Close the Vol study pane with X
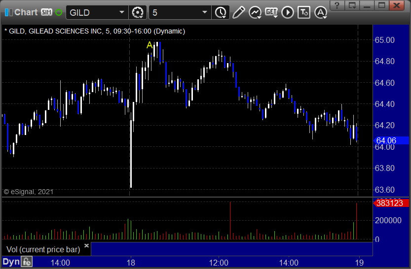 (x=86, y=245)
